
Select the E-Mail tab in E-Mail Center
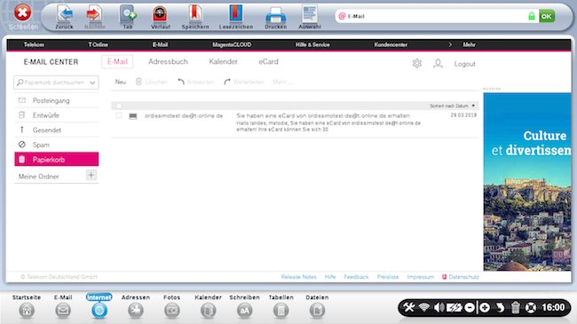coord(117,61)
